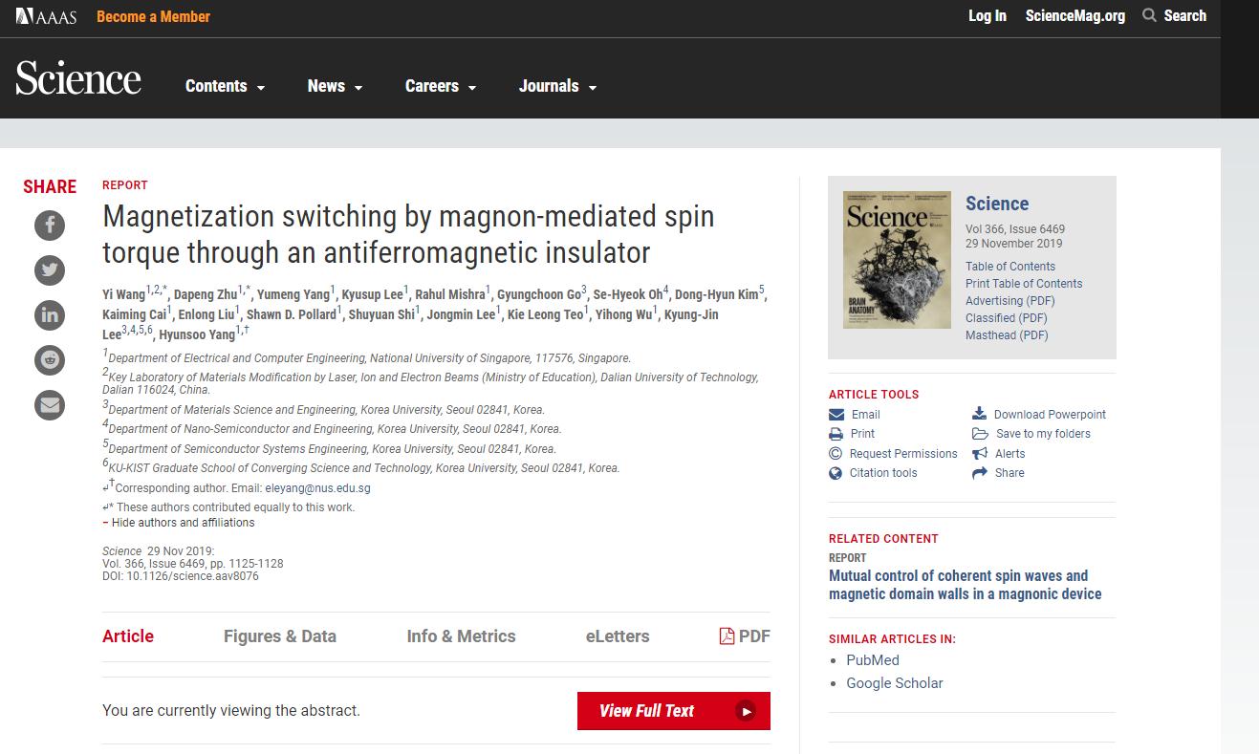Click author name Se-Hyeok Oh
This screenshot has height=754, width=1259.
(x=628, y=295)
